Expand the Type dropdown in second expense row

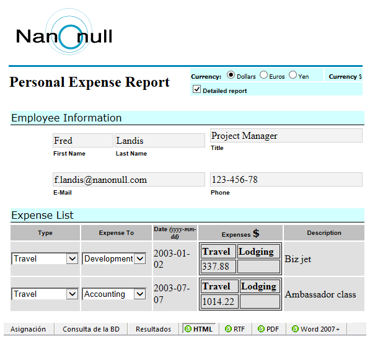click(73, 294)
